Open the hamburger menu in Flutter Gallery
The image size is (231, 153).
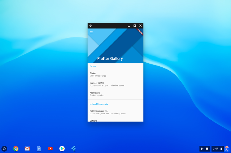click(91, 32)
